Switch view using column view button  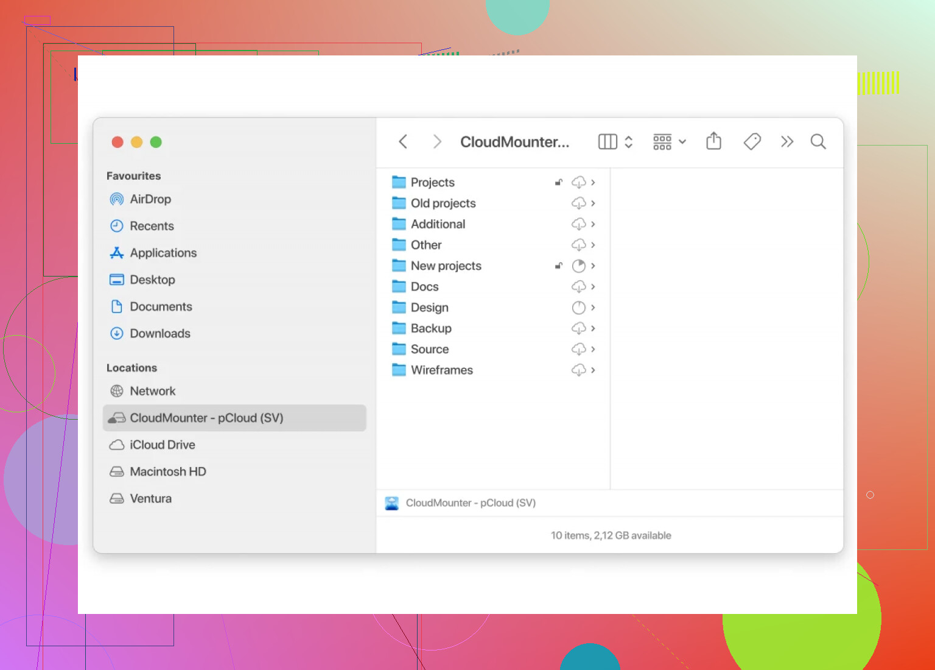[608, 142]
